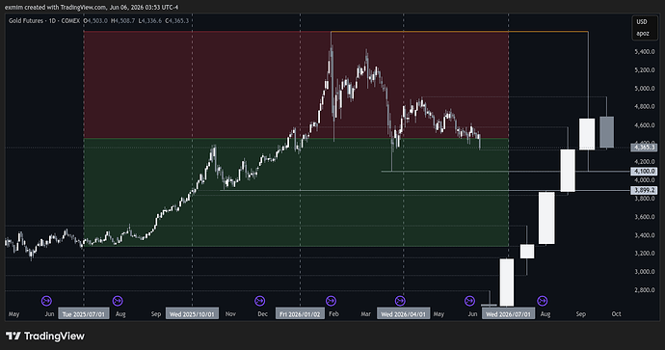Select the purple event icon at Dec
This screenshot has width=665, height=350.
click(259, 301)
